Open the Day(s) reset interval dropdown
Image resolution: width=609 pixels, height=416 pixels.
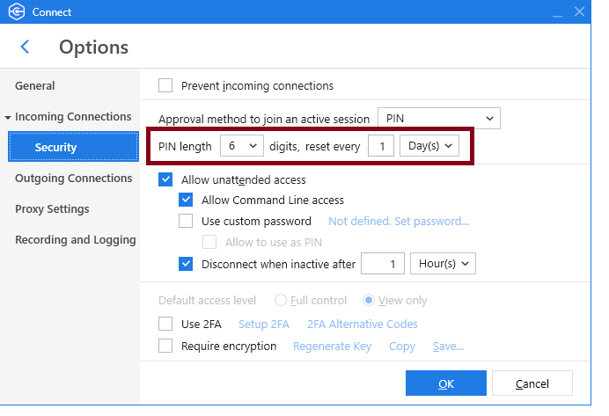[x=429, y=146]
